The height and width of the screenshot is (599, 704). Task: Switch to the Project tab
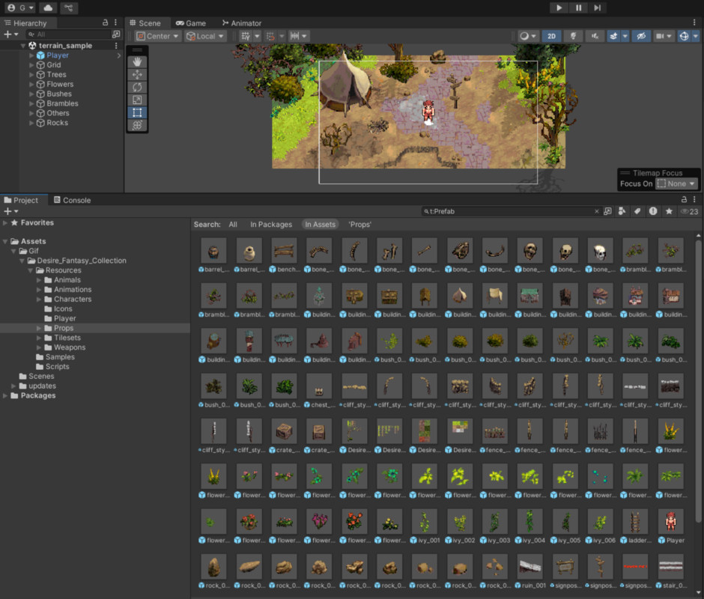tap(21, 200)
